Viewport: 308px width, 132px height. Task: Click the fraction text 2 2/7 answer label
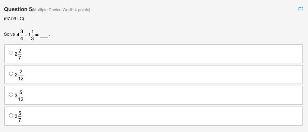click(18, 54)
